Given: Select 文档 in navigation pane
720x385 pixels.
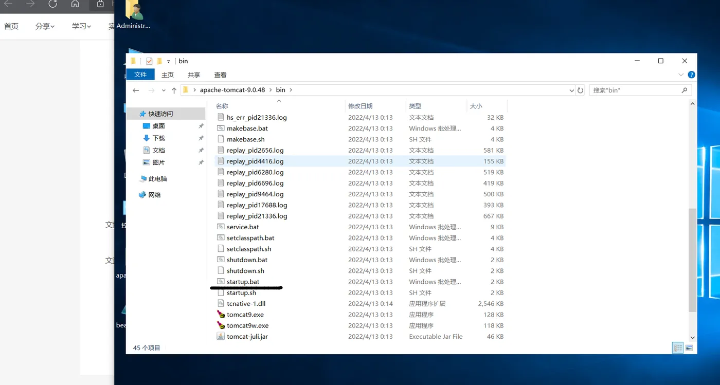Looking at the screenshot, I should (x=158, y=150).
